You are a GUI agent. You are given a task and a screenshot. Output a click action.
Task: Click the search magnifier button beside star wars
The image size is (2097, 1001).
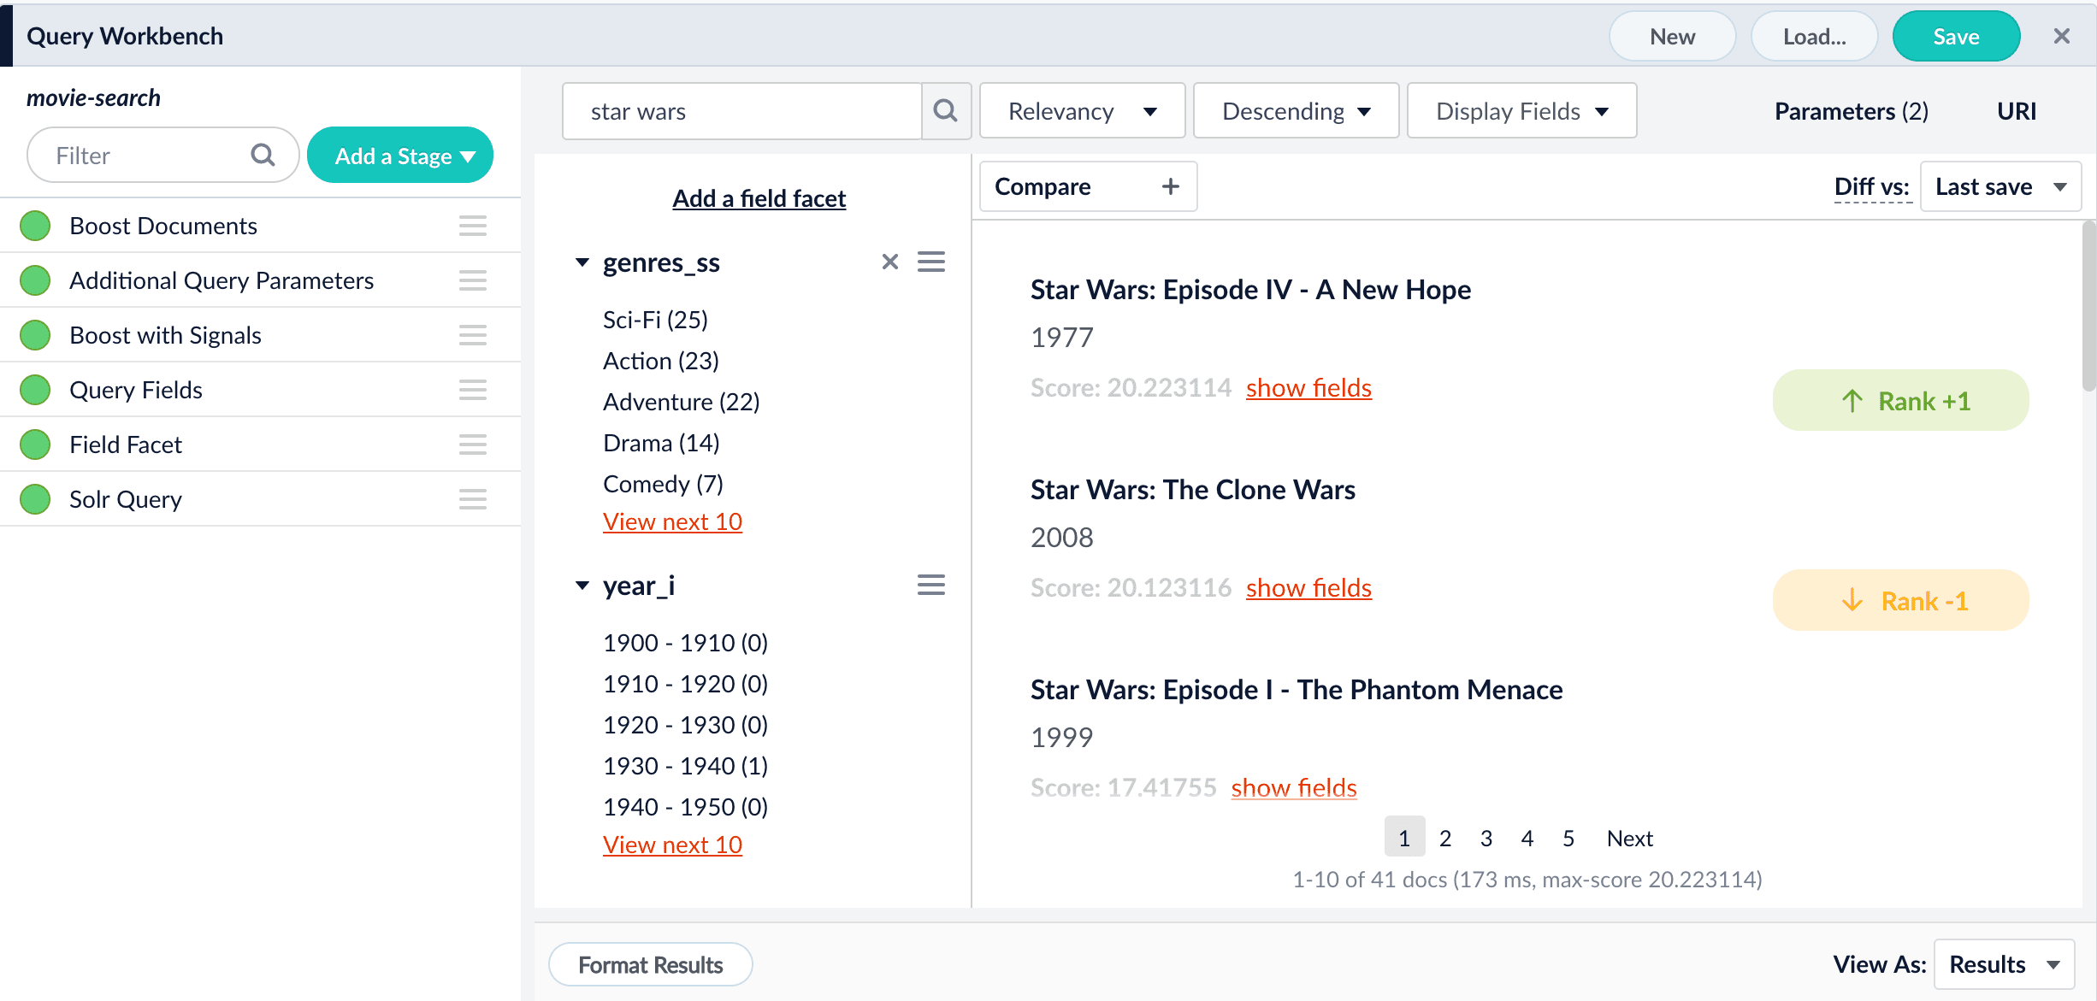click(x=945, y=111)
